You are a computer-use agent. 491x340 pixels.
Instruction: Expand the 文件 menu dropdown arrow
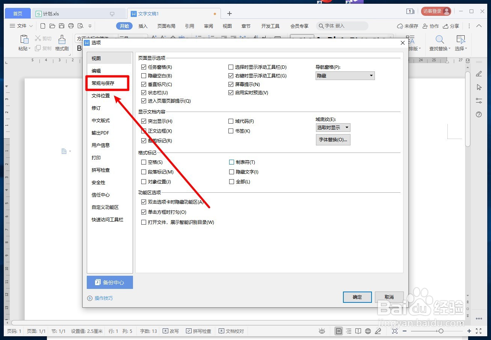click(30, 26)
